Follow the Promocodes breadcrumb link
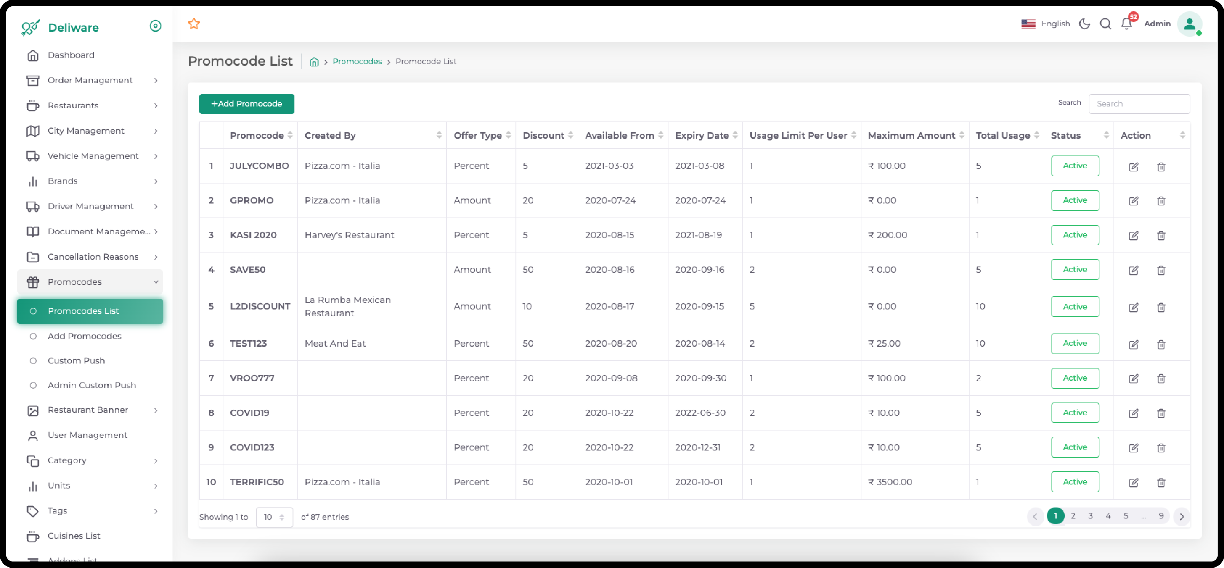Screen dimensions: 1224x568 pyautogui.click(x=357, y=62)
